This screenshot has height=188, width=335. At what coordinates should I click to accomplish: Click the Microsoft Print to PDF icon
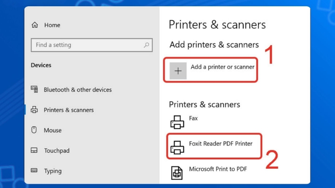pos(177,172)
